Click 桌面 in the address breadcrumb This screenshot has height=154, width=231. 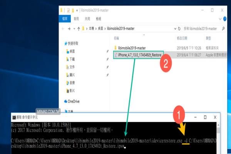pyautogui.click(x=100, y=28)
